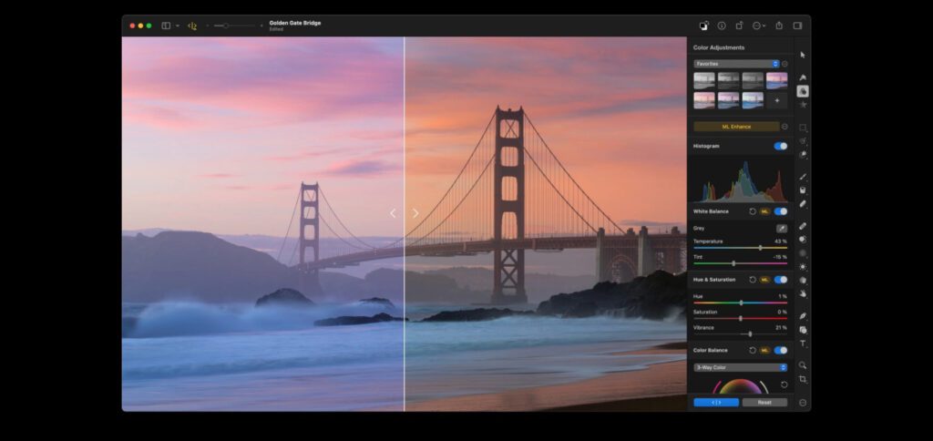Select the Arrange (arrow) tool
Screen dimensions: 933x441
[x=803, y=56]
